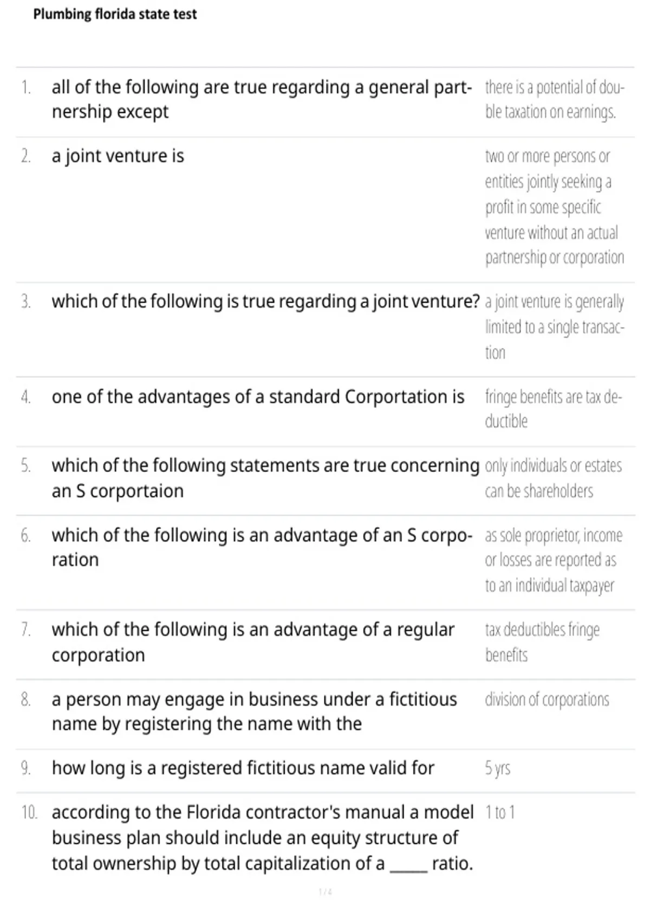Select question 2 'a joint venture is'
This screenshot has height=922, width=650.
[x=118, y=156]
